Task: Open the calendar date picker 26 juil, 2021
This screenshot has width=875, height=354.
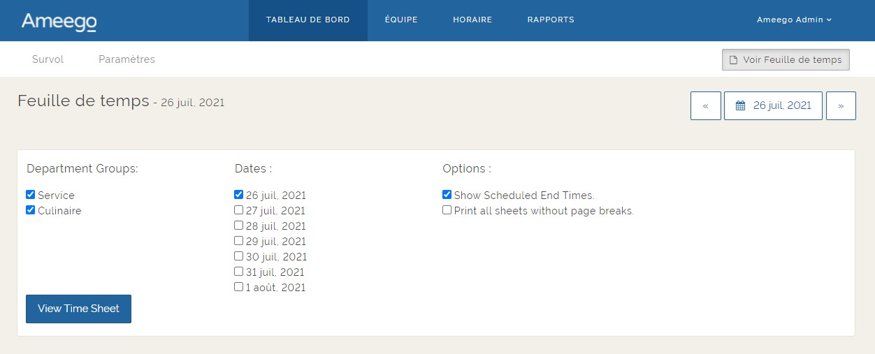Action: point(773,105)
